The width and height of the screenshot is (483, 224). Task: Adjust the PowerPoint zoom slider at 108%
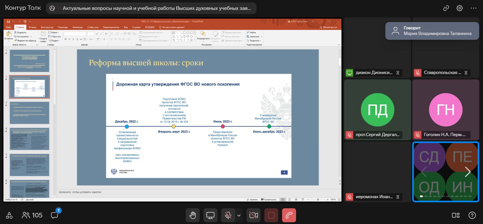click(318, 200)
